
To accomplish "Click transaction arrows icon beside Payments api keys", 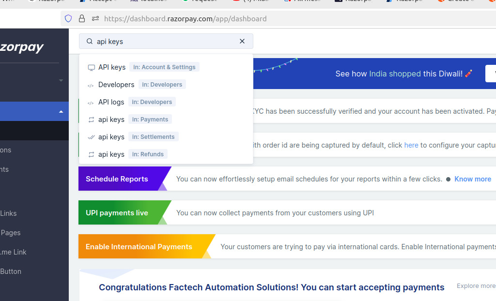I will coord(91,119).
